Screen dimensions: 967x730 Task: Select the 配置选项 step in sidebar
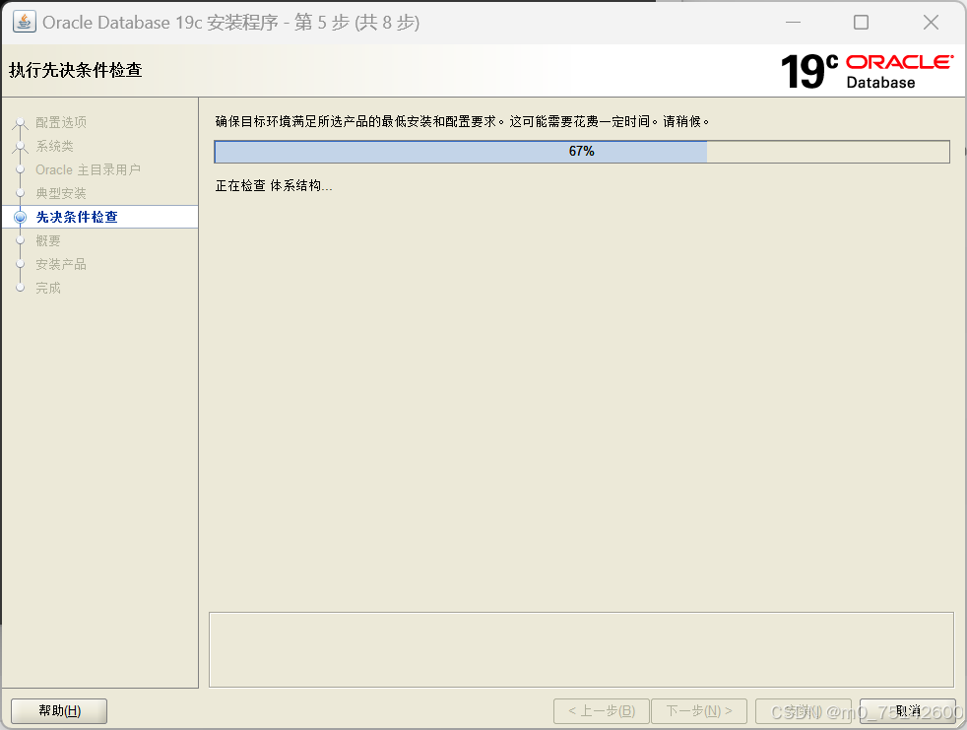click(x=60, y=122)
